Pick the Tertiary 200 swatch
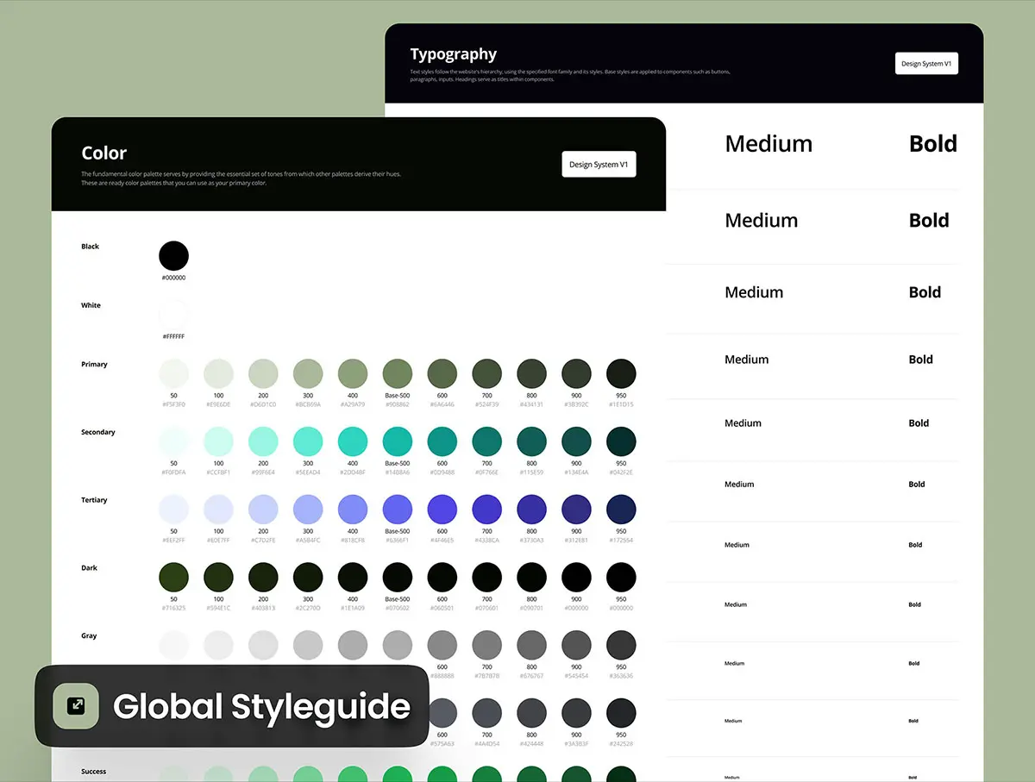The image size is (1035, 782). [263, 510]
